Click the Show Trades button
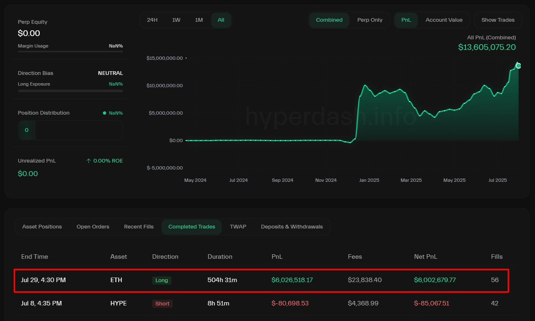 pos(498,20)
